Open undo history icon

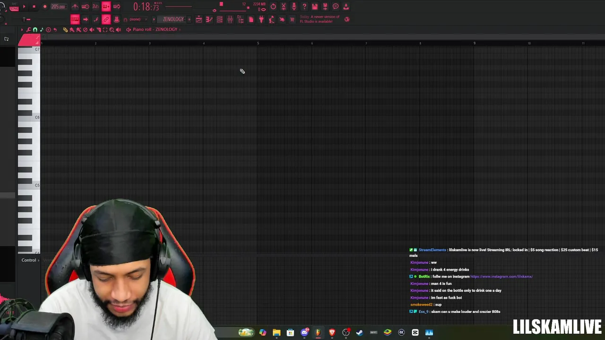273,7
